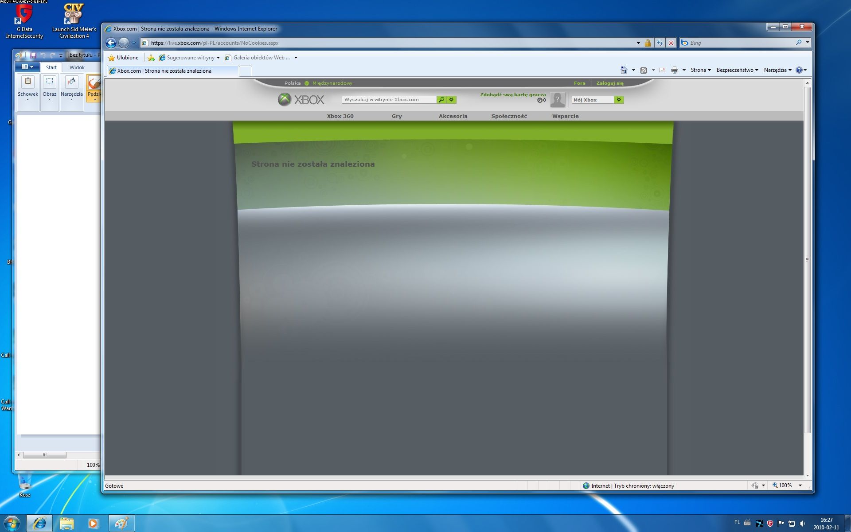This screenshot has height=532, width=851.
Task: Click Xbox.com site search field
Action: point(389,100)
